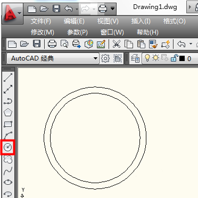This screenshot has height=198, width=198.
Task: Click layer 0 black color swatch
Action: (182, 58)
